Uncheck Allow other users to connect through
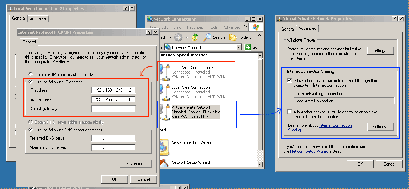Viewport: 409px width, 189px height. [x=290, y=81]
